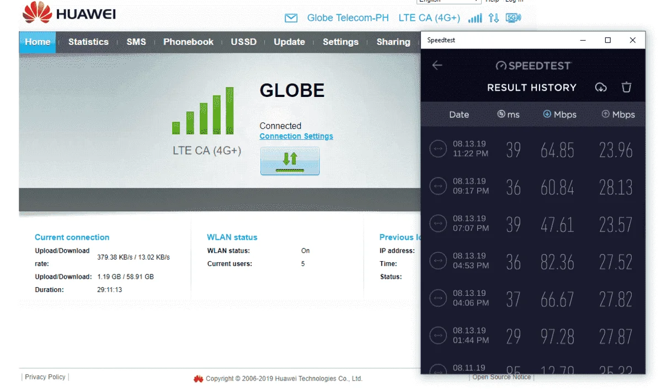Click the RESULT HISTORY title
The width and height of the screenshot is (662, 389).
531,87
